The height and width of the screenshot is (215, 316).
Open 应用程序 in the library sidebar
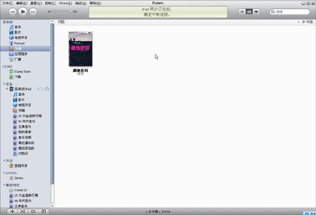pos(18,54)
